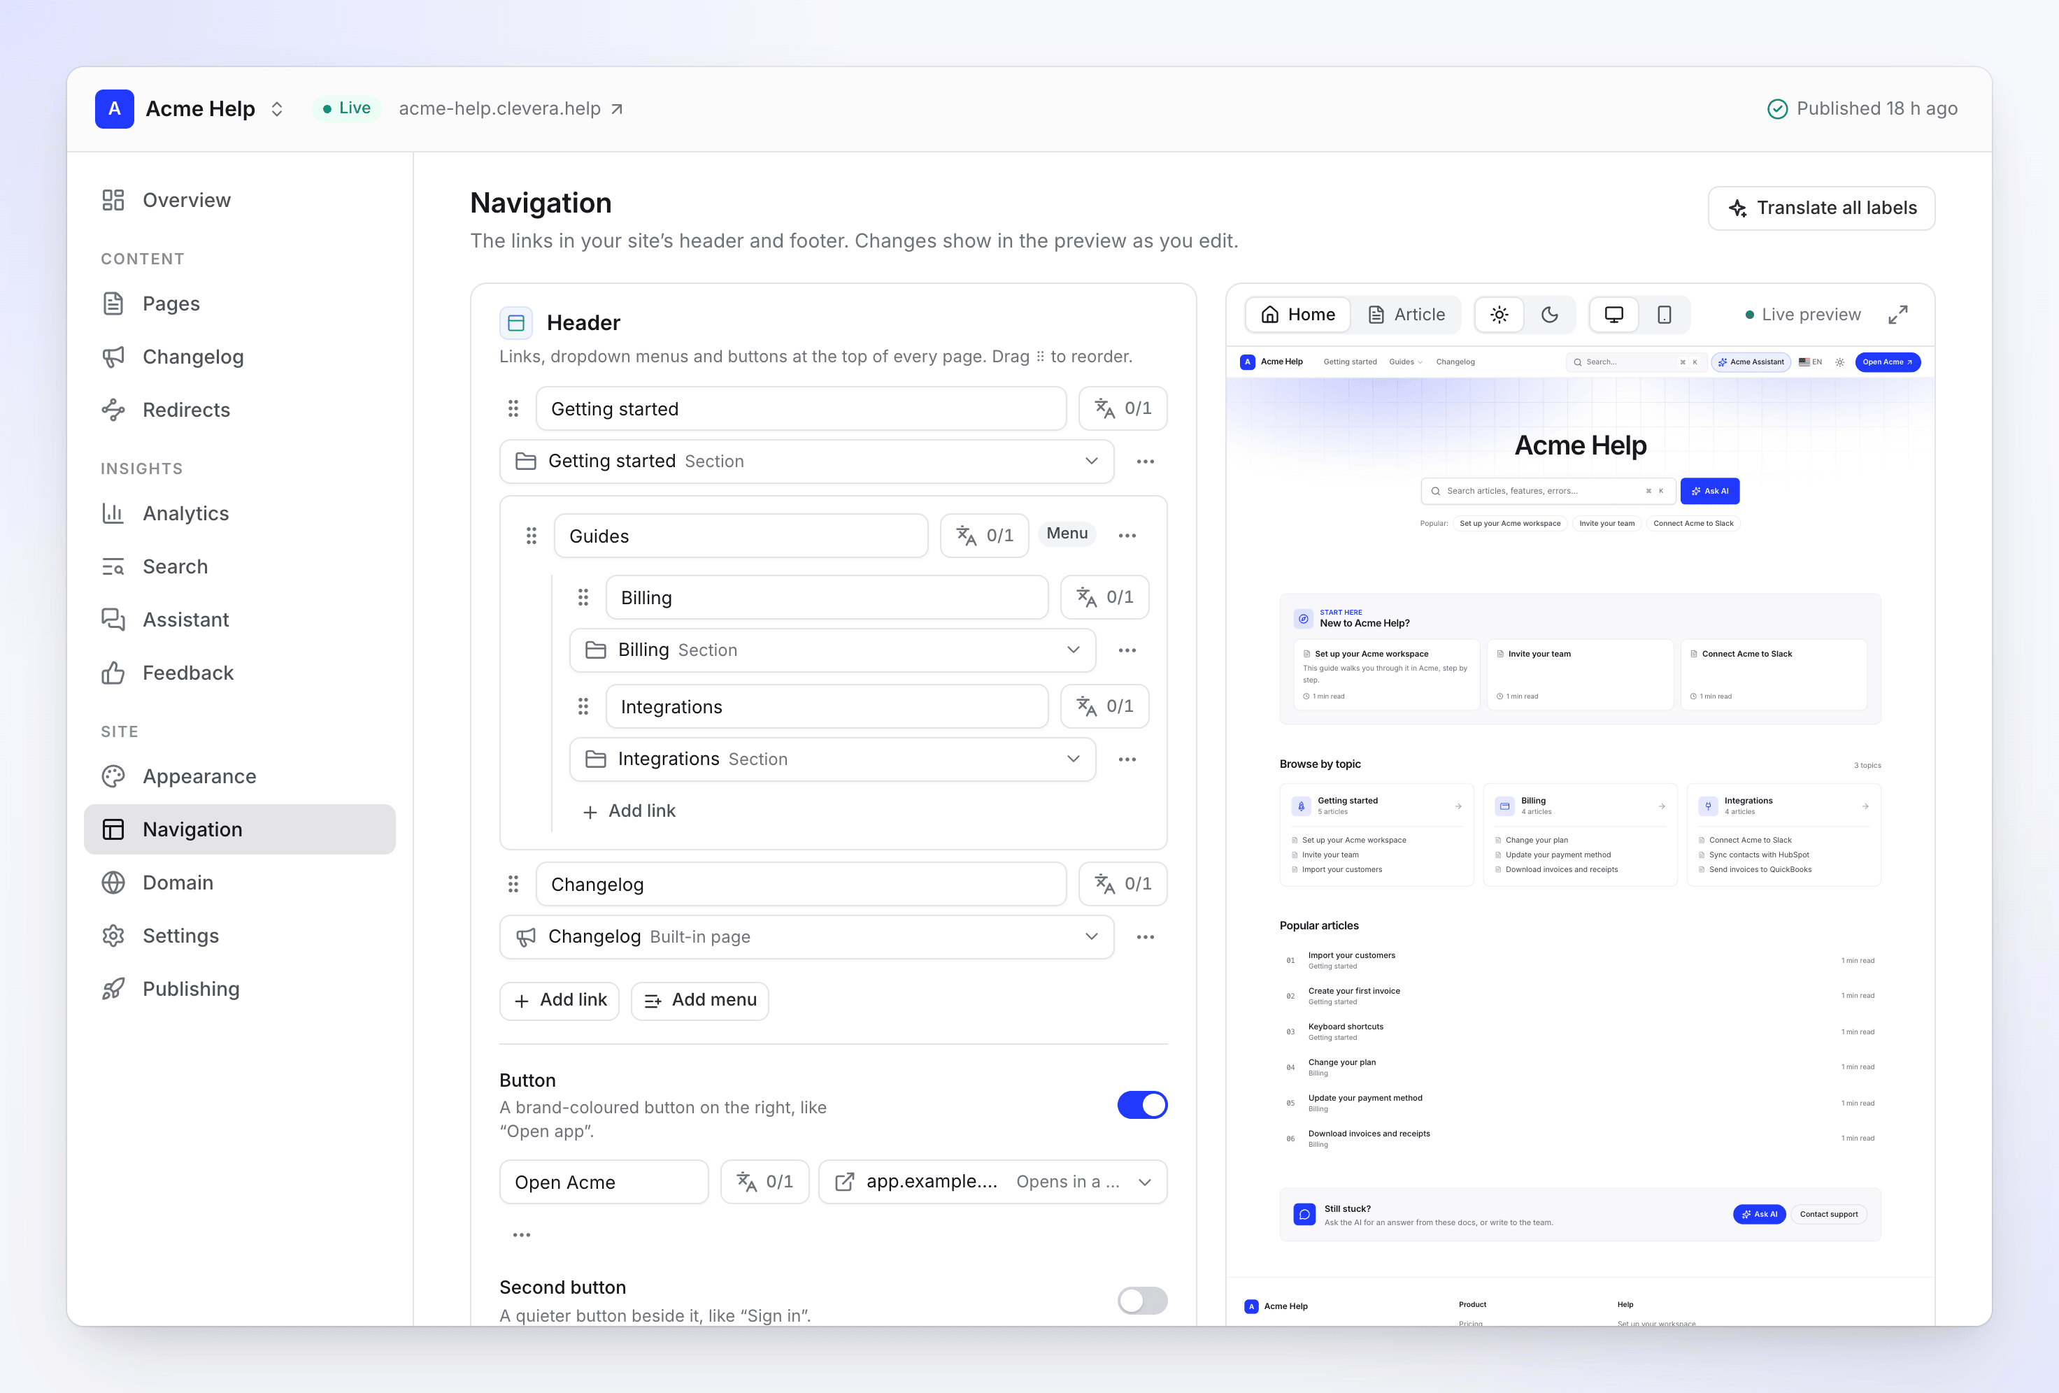Image resolution: width=2059 pixels, height=1393 pixels.
Task: Enable the Second button toggle
Action: point(1142,1301)
